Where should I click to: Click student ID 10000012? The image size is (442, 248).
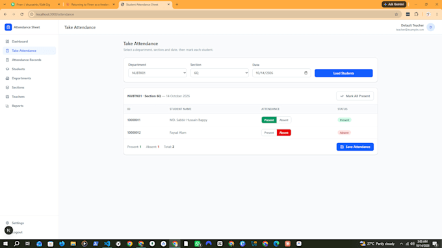134,132
